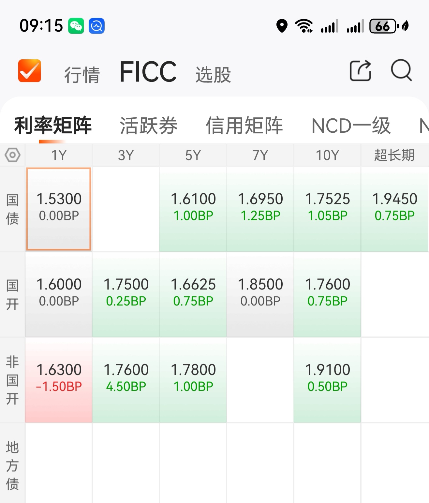Open the 信用矩阵 tab
This screenshot has height=503, width=429.
coord(244,126)
